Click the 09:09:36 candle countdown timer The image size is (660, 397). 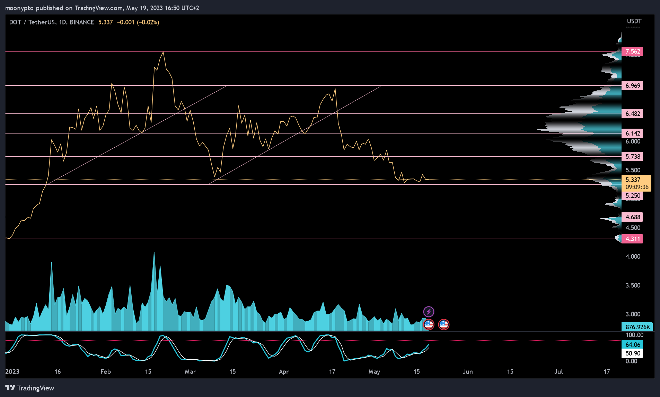tap(637, 187)
